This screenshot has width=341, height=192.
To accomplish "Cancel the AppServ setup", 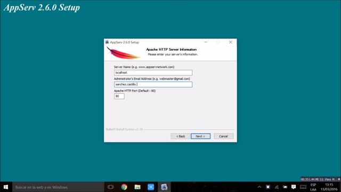I will pyautogui.click(x=223, y=137).
